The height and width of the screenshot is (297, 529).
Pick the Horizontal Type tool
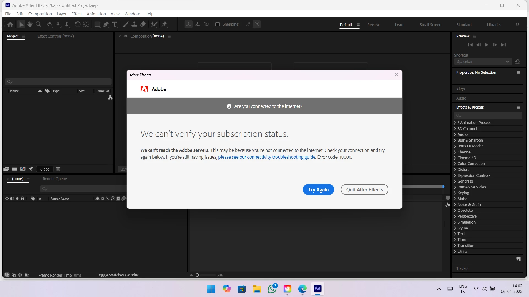point(115,24)
